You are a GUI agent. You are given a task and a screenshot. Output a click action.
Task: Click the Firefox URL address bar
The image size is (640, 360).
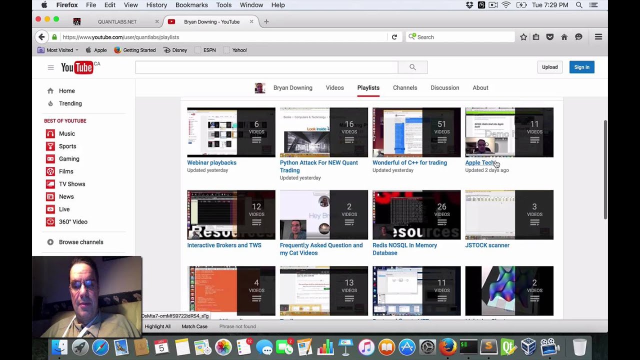223,37
